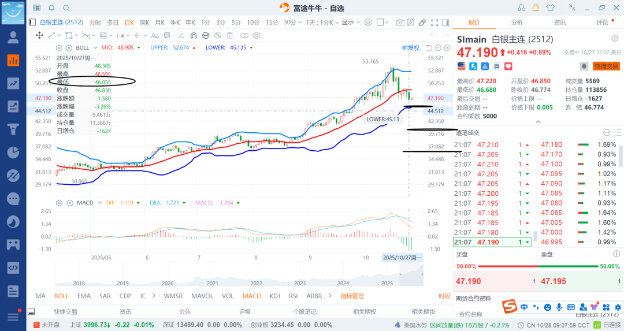Expand more main indicators after IC
The image size is (624, 331).
pyautogui.click(x=154, y=296)
